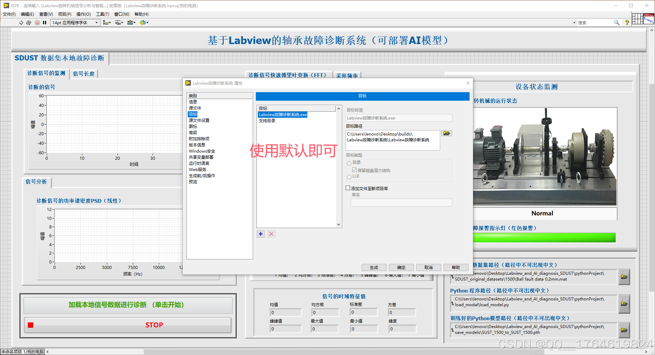Select Windows安全 category
Image resolution: width=655 pixels, height=355 pixels.
(x=202, y=151)
